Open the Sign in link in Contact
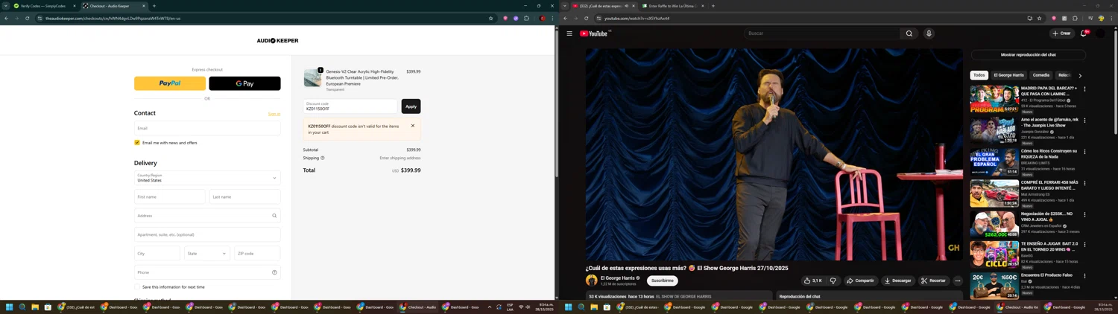The width and height of the screenshot is (1118, 314). (274, 114)
